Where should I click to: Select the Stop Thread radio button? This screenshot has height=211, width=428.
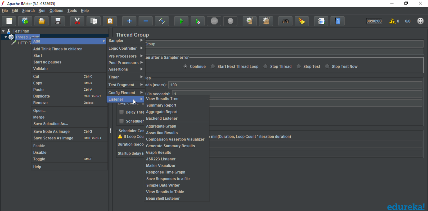click(x=265, y=67)
